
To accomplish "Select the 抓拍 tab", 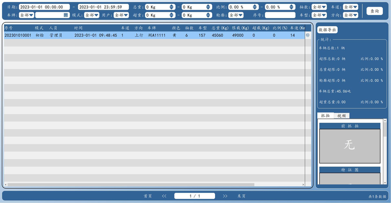I will (326, 115).
